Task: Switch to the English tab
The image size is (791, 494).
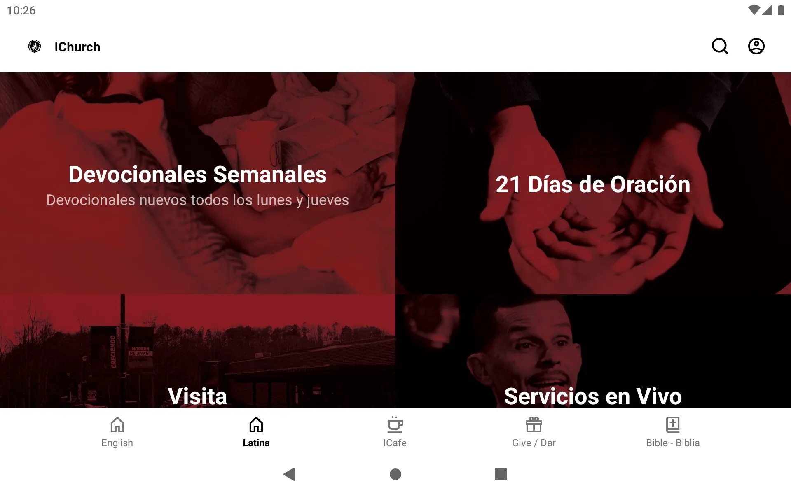Action: coord(117,432)
